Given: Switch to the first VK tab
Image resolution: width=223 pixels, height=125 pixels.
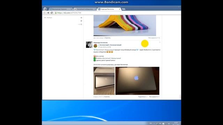Looking at the screenshot, I should pyautogui.click(x=61, y=9).
